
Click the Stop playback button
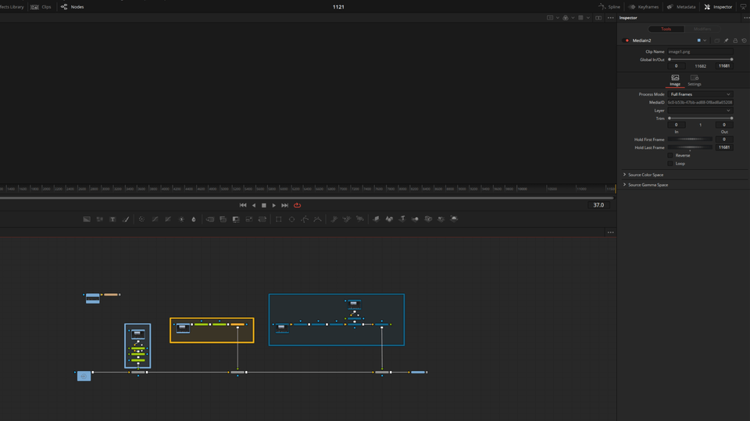264,205
